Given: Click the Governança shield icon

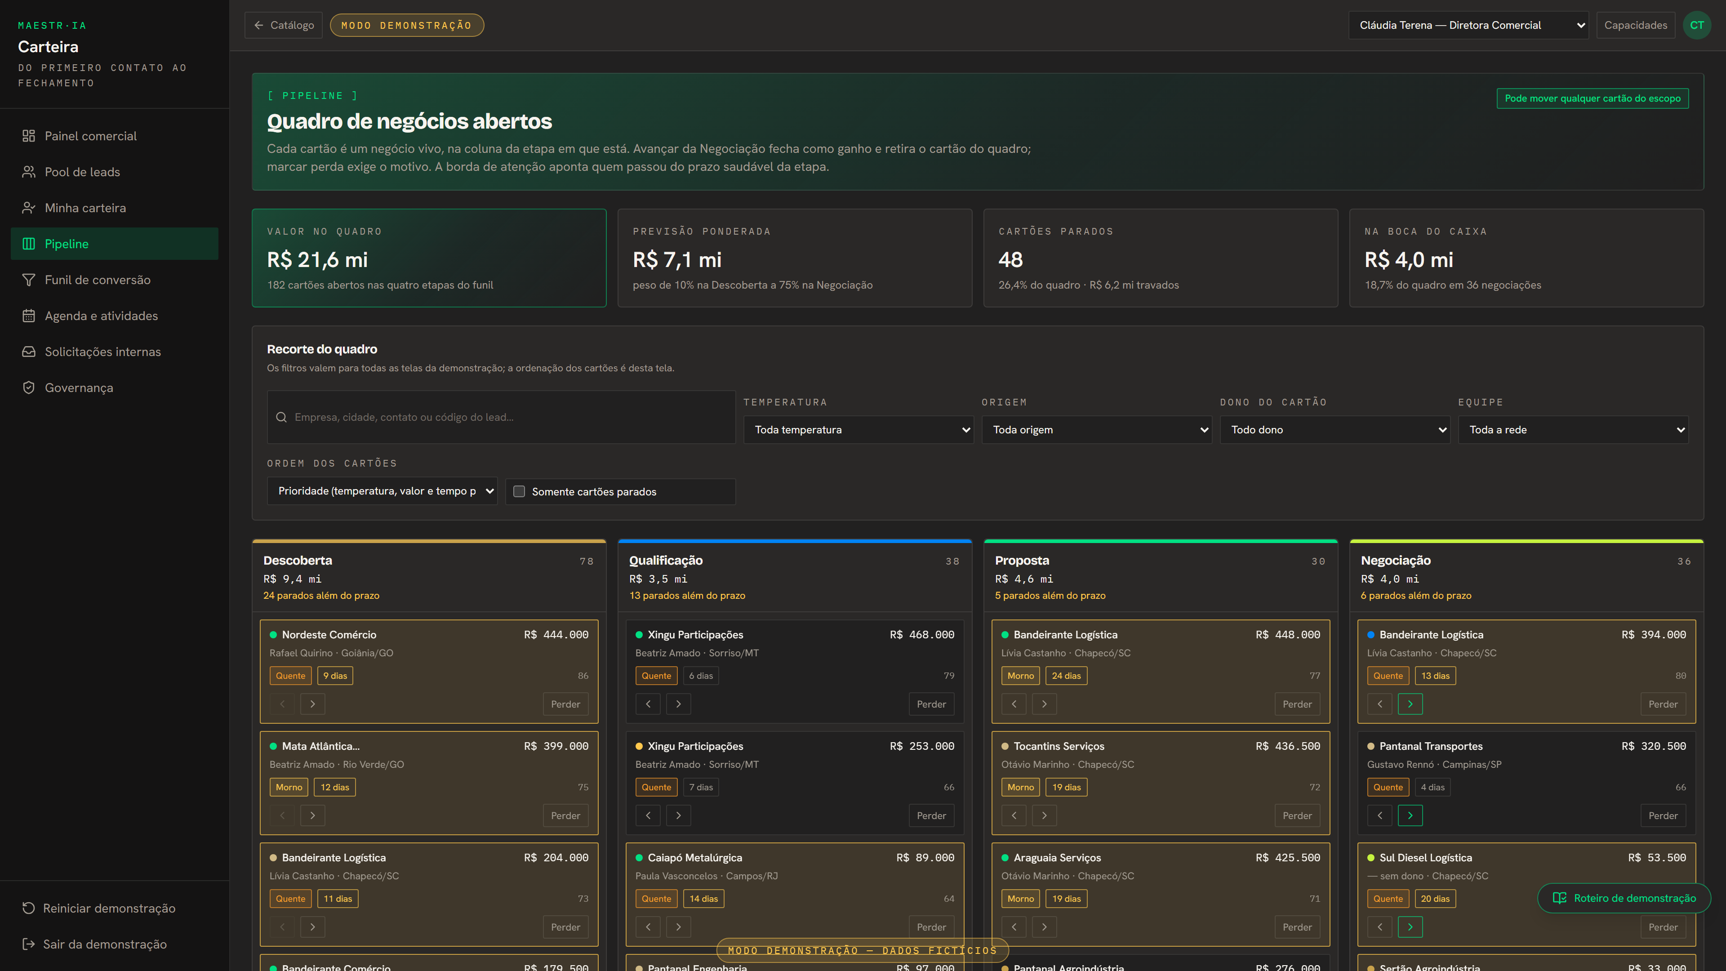Looking at the screenshot, I should (x=28, y=388).
